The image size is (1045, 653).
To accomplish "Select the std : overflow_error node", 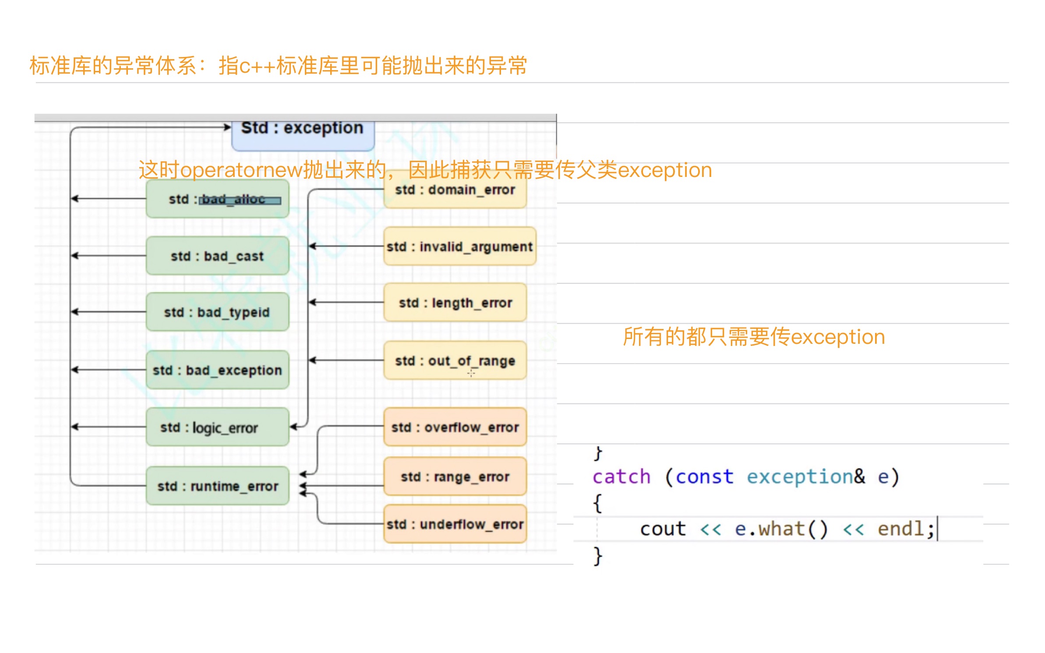I will coord(455,427).
